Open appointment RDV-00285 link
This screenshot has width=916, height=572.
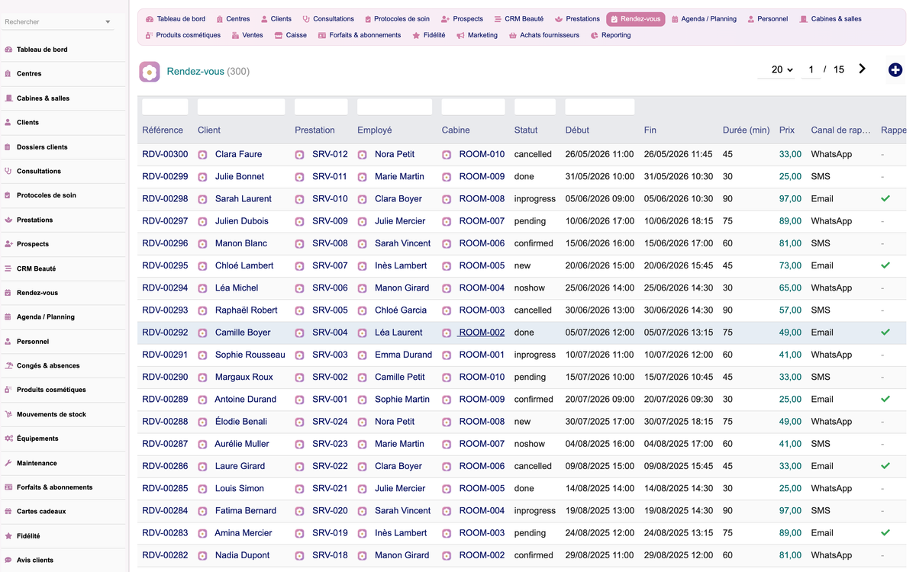(165, 488)
